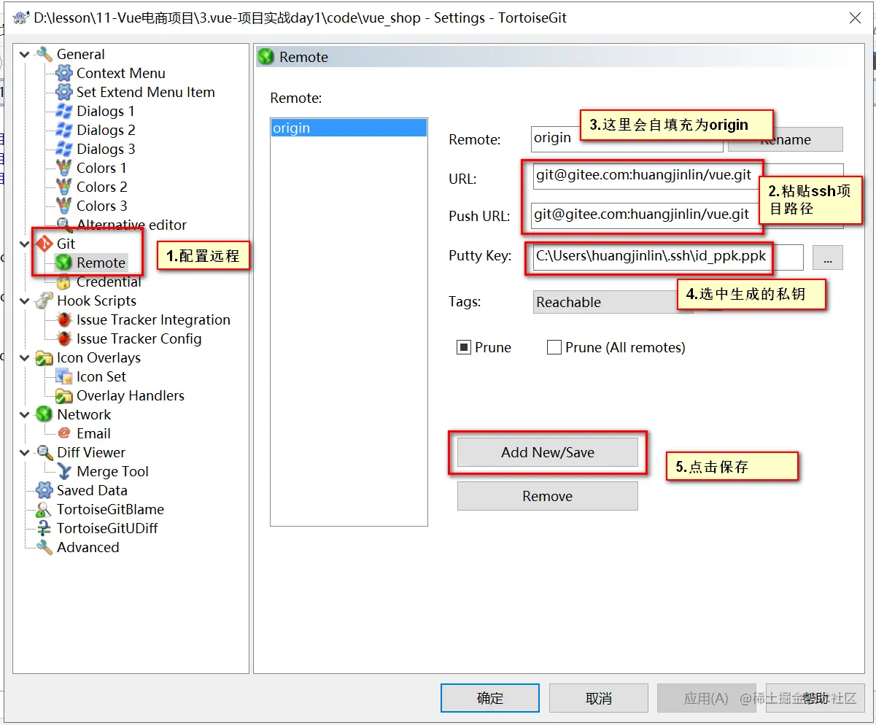This screenshot has width=876, height=725.
Task: Click the Email at-sign icon
Action: (64, 433)
